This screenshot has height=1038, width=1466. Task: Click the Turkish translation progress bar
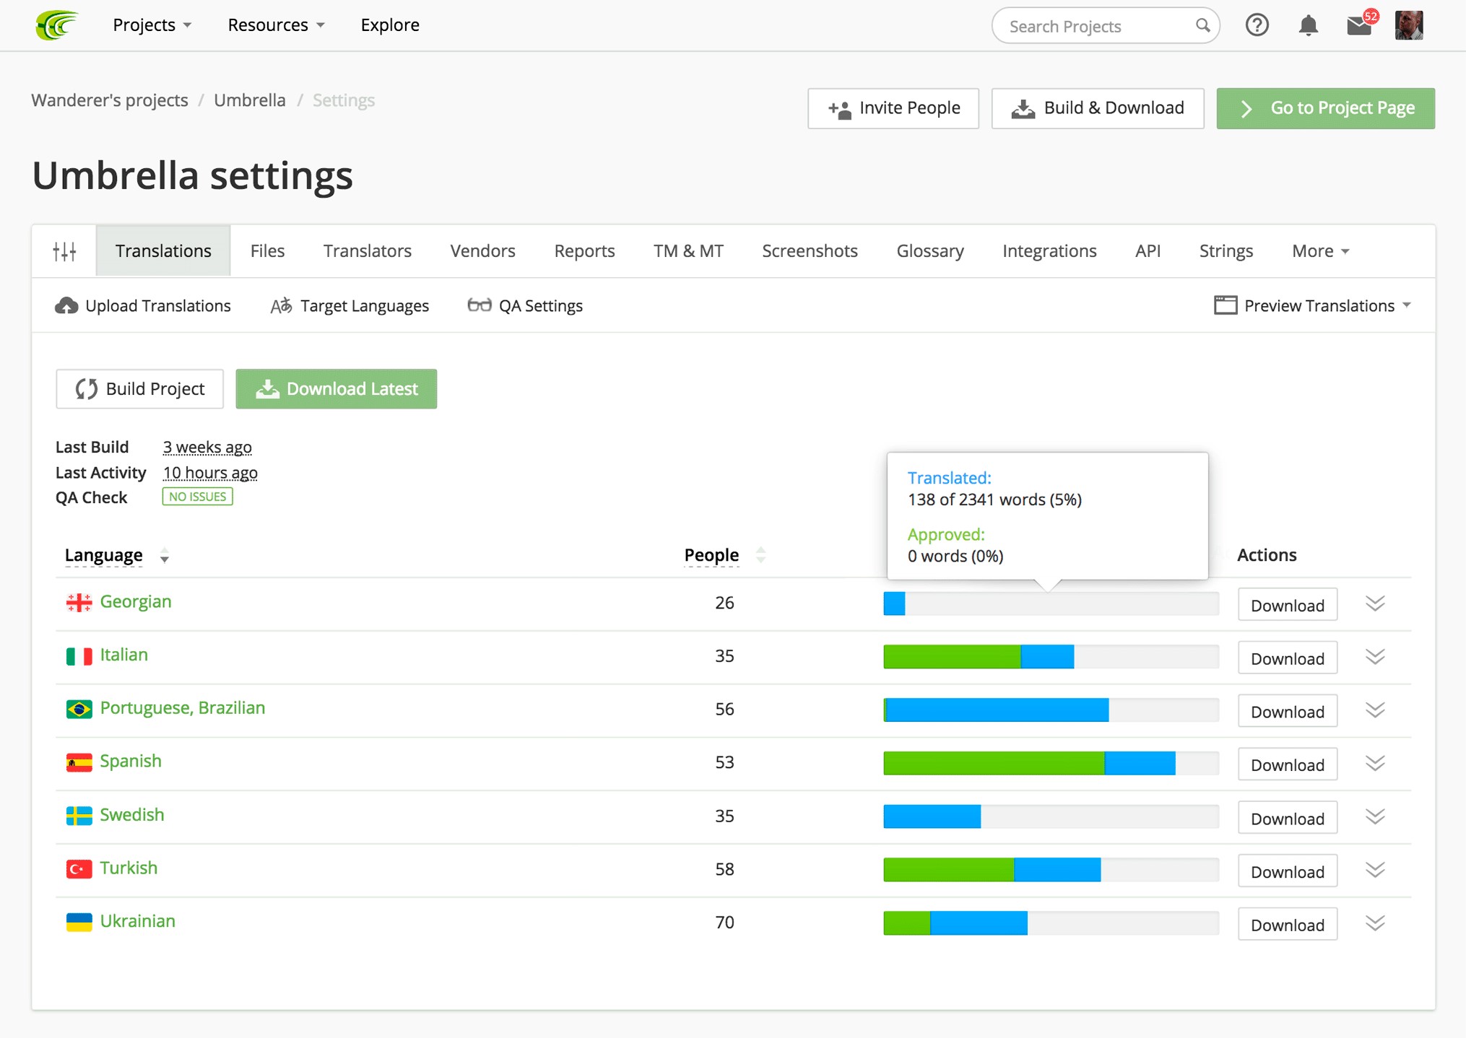pos(1050,870)
